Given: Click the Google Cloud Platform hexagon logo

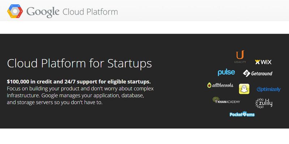Looking at the screenshot, I should pyautogui.click(x=15, y=11).
